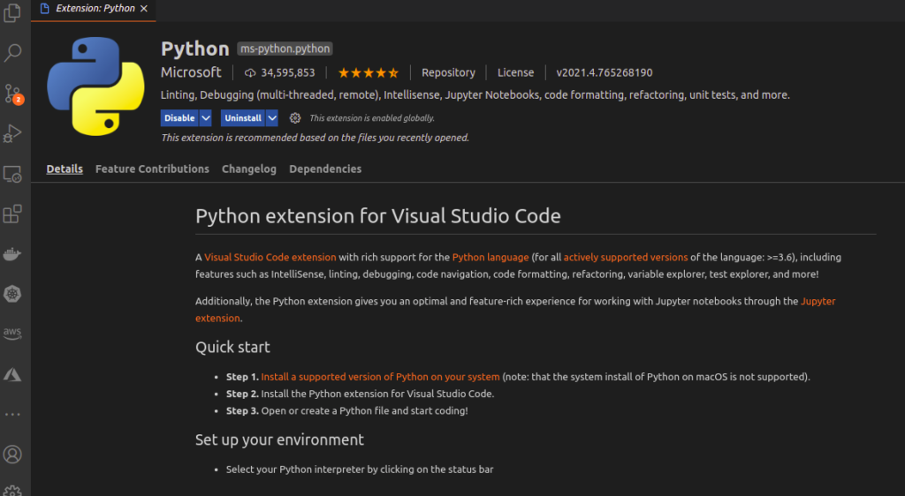Open the Accounts menu icon
The width and height of the screenshot is (905, 496).
point(12,455)
